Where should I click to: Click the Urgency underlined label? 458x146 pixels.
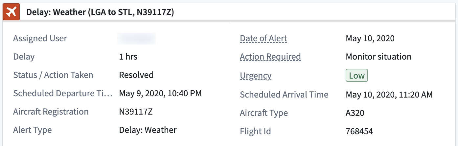[256, 76]
